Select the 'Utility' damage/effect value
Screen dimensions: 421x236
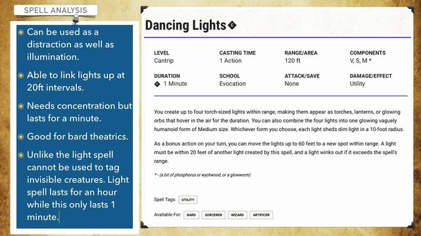357,84
